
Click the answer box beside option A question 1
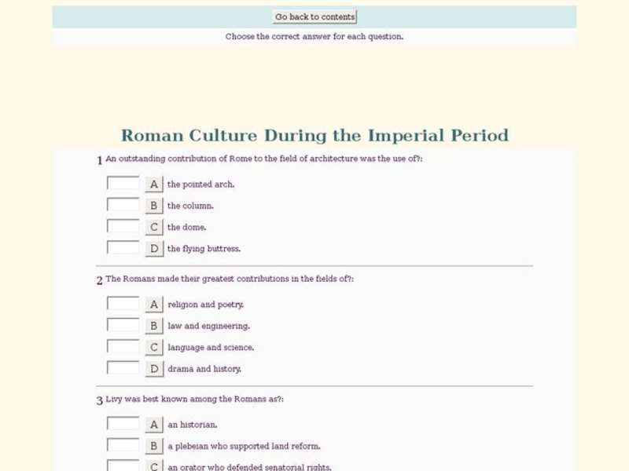(x=123, y=184)
